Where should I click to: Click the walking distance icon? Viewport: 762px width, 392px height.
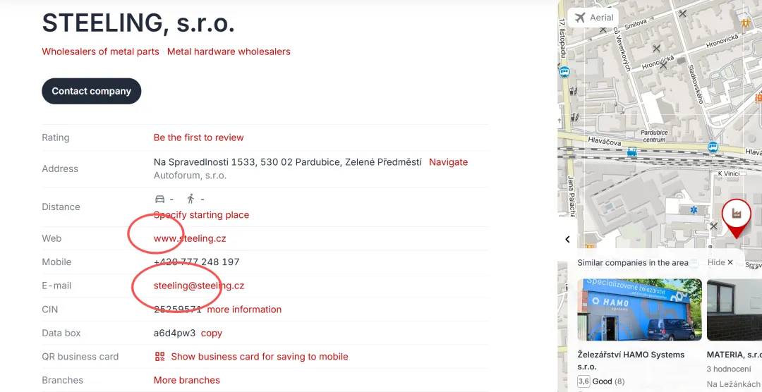[x=190, y=199]
